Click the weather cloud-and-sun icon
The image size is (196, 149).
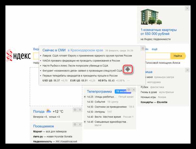49,111
